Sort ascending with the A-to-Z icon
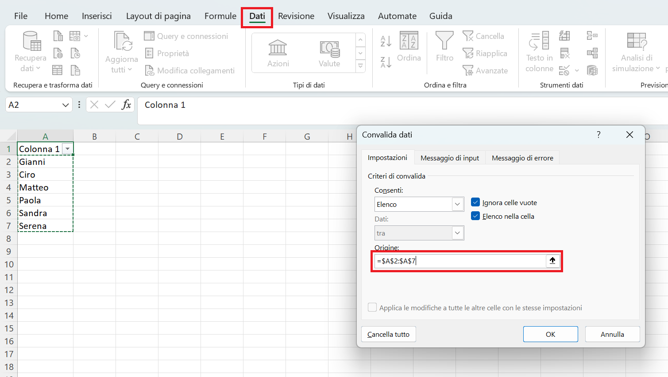The image size is (668, 377). 386,41
